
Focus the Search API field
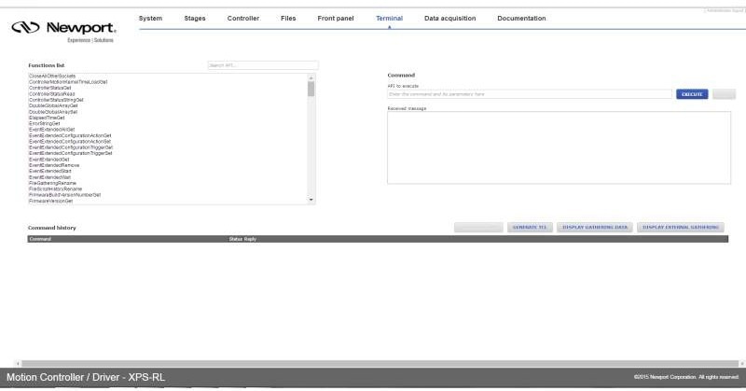[263, 65]
